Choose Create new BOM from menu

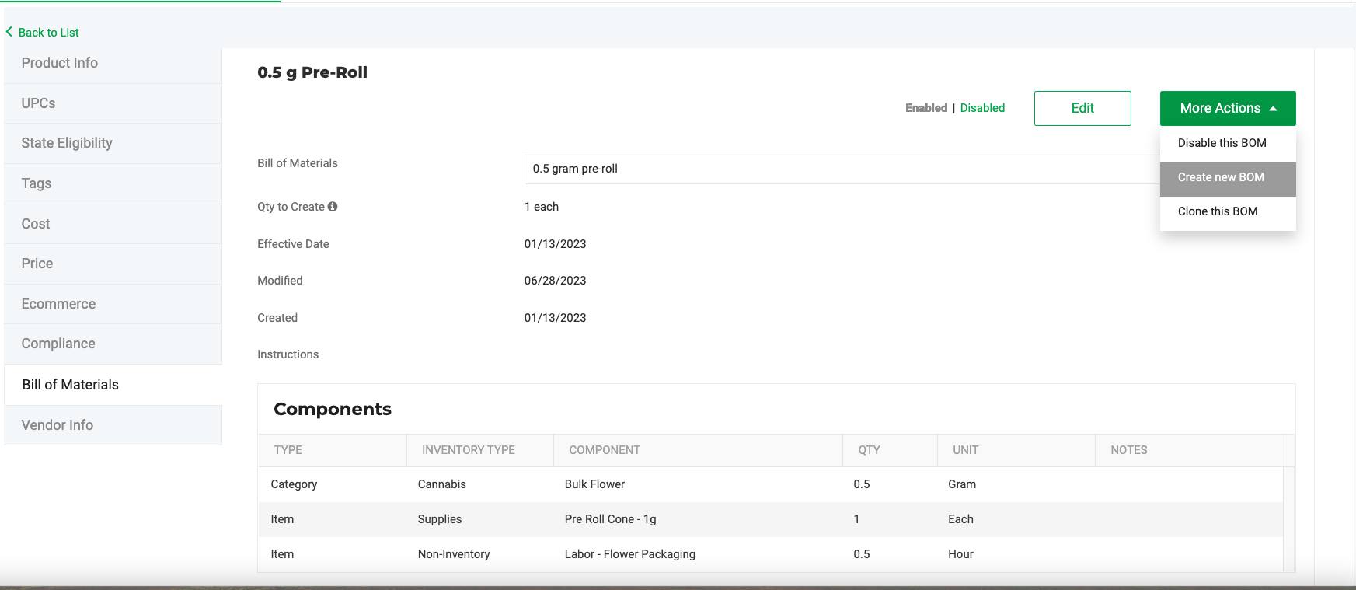[x=1228, y=177]
